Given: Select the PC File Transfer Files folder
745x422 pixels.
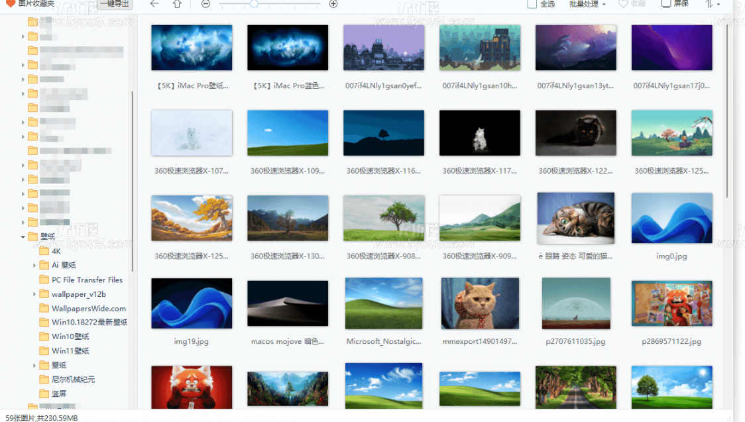Looking at the screenshot, I should tap(81, 280).
